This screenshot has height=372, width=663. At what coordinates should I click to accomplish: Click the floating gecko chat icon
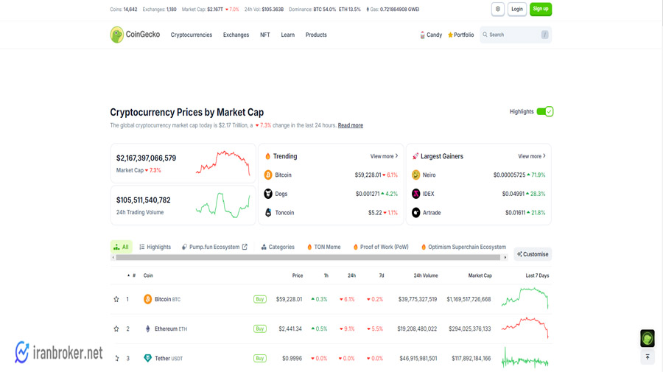click(648, 338)
